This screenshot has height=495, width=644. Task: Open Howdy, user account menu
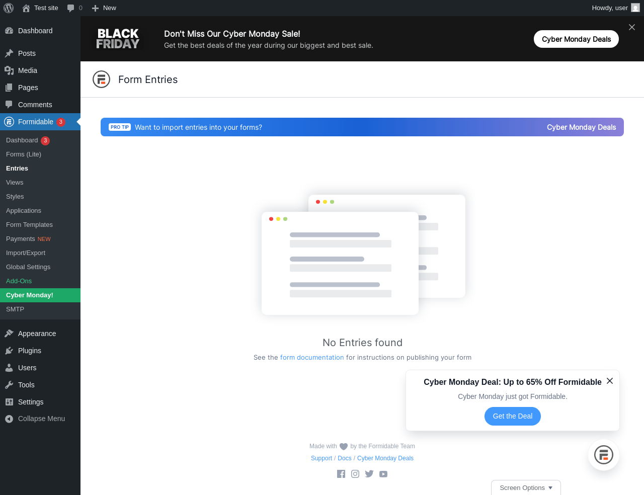(616, 8)
